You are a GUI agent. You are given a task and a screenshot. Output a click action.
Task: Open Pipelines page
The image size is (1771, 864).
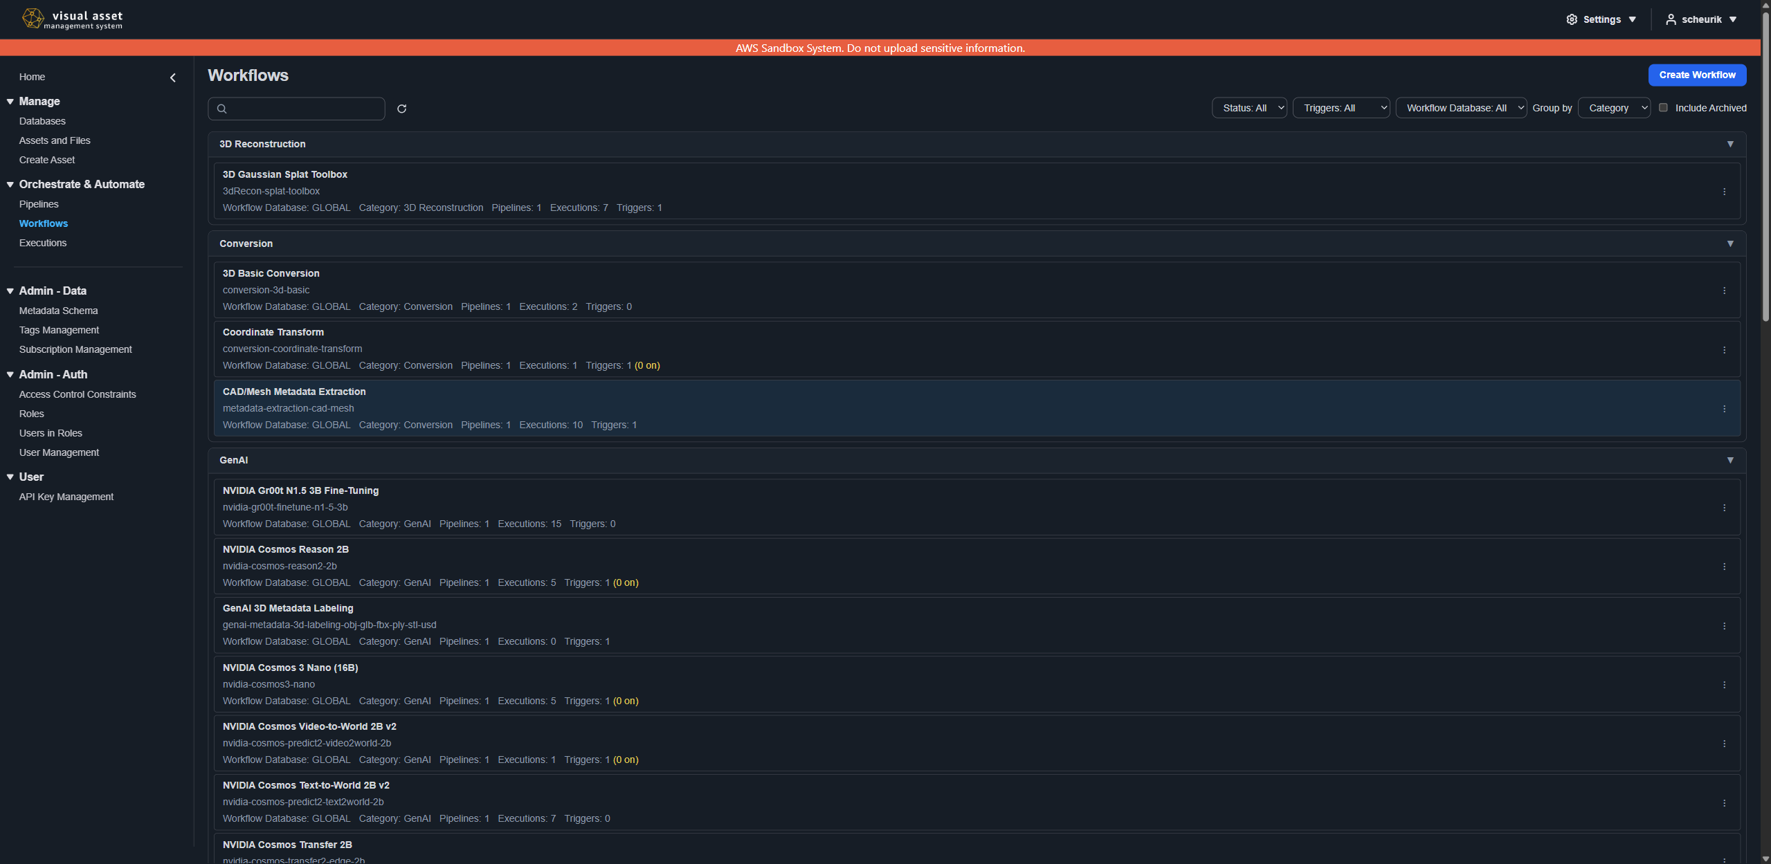(x=39, y=204)
